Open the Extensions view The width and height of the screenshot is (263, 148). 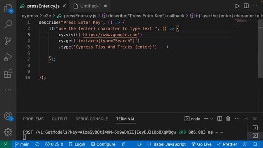8,74
